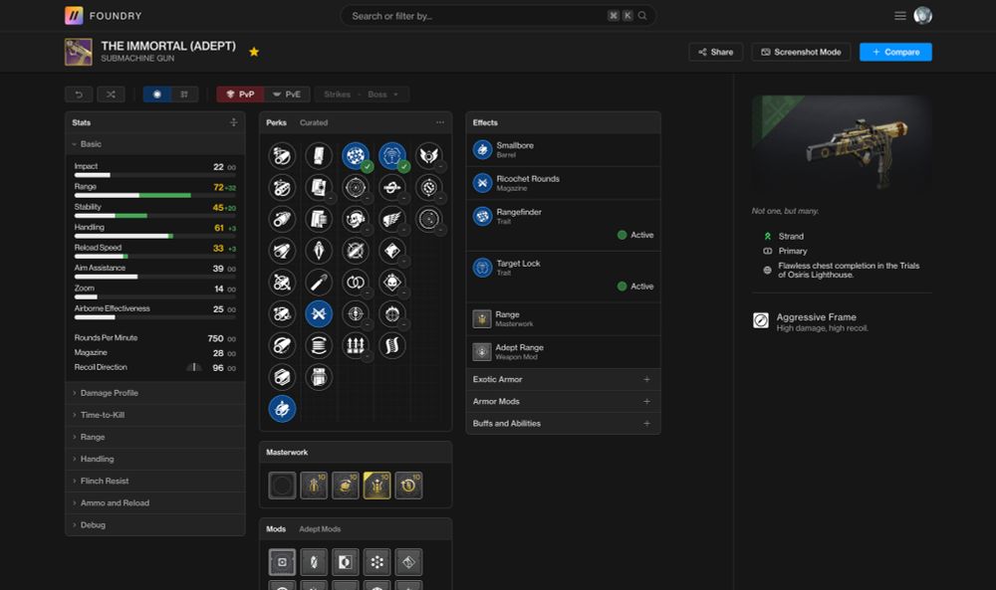Enter Screenshot Mode
This screenshot has width=996, height=590.
coord(801,52)
